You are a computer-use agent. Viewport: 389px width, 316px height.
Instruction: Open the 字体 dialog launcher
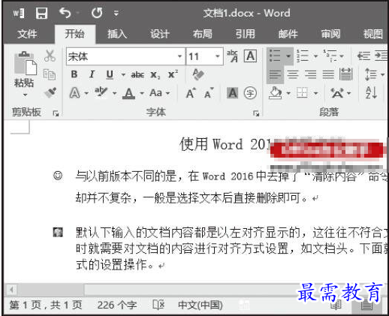(x=256, y=113)
